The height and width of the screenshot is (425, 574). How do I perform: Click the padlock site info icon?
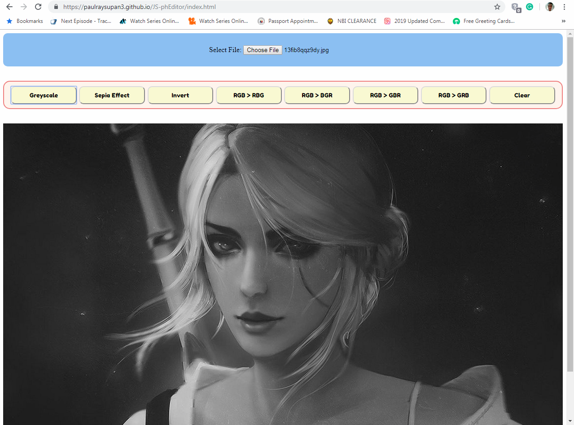point(56,7)
